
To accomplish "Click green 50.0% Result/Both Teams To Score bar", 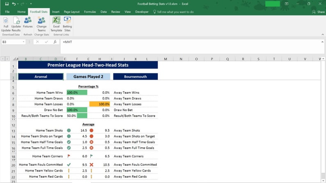I will 82,115.
